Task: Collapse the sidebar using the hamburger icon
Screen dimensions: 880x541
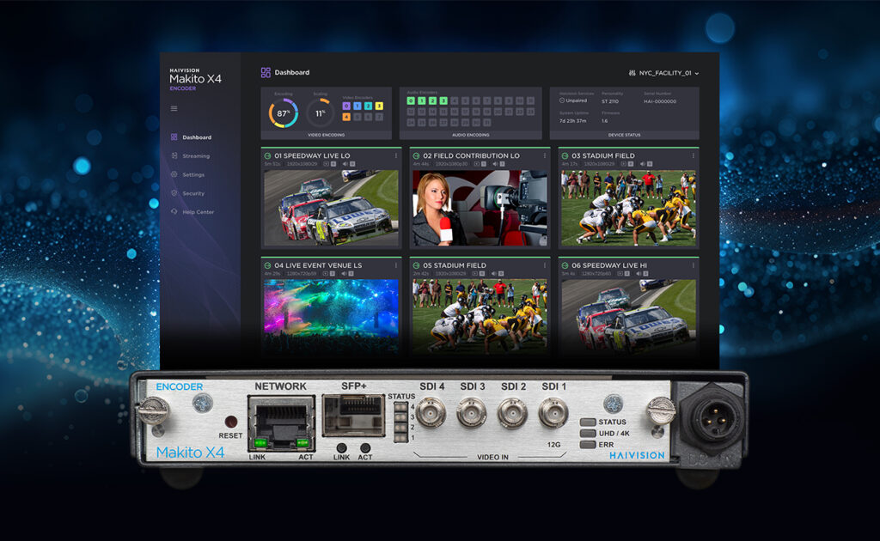Action: (174, 108)
